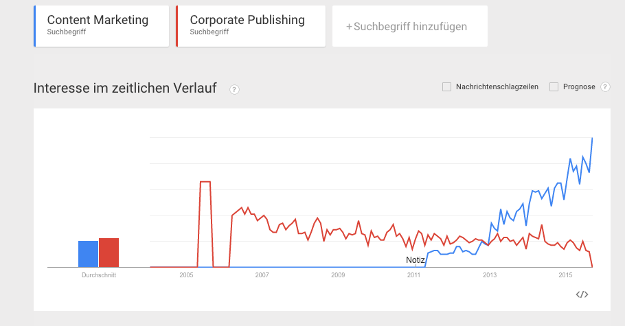Click the Interesse im zeitlichen Verlauf heading

[x=125, y=88]
